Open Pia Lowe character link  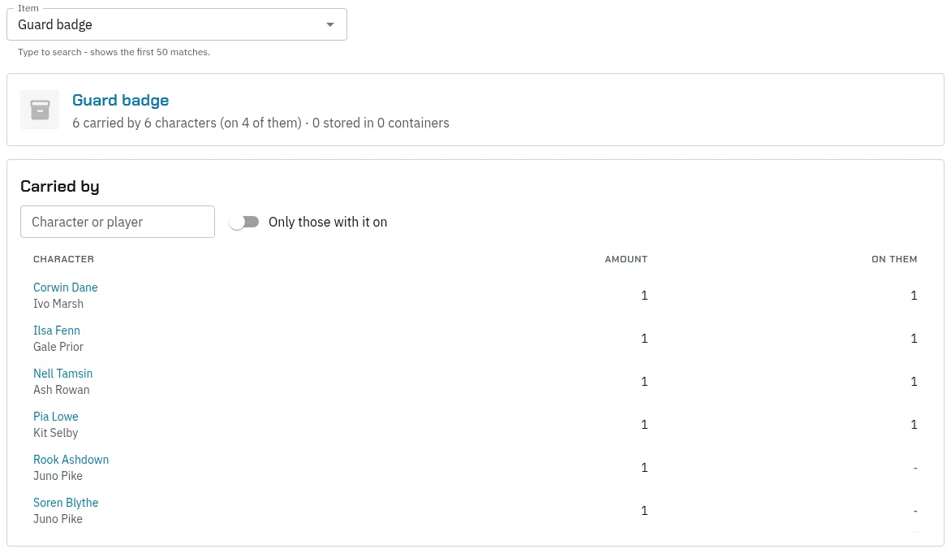[56, 417]
